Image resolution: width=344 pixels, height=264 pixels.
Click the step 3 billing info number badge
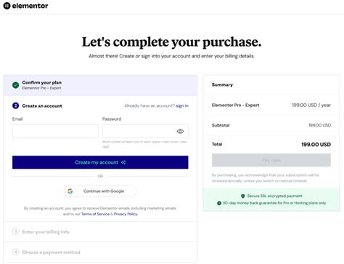click(x=15, y=232)
